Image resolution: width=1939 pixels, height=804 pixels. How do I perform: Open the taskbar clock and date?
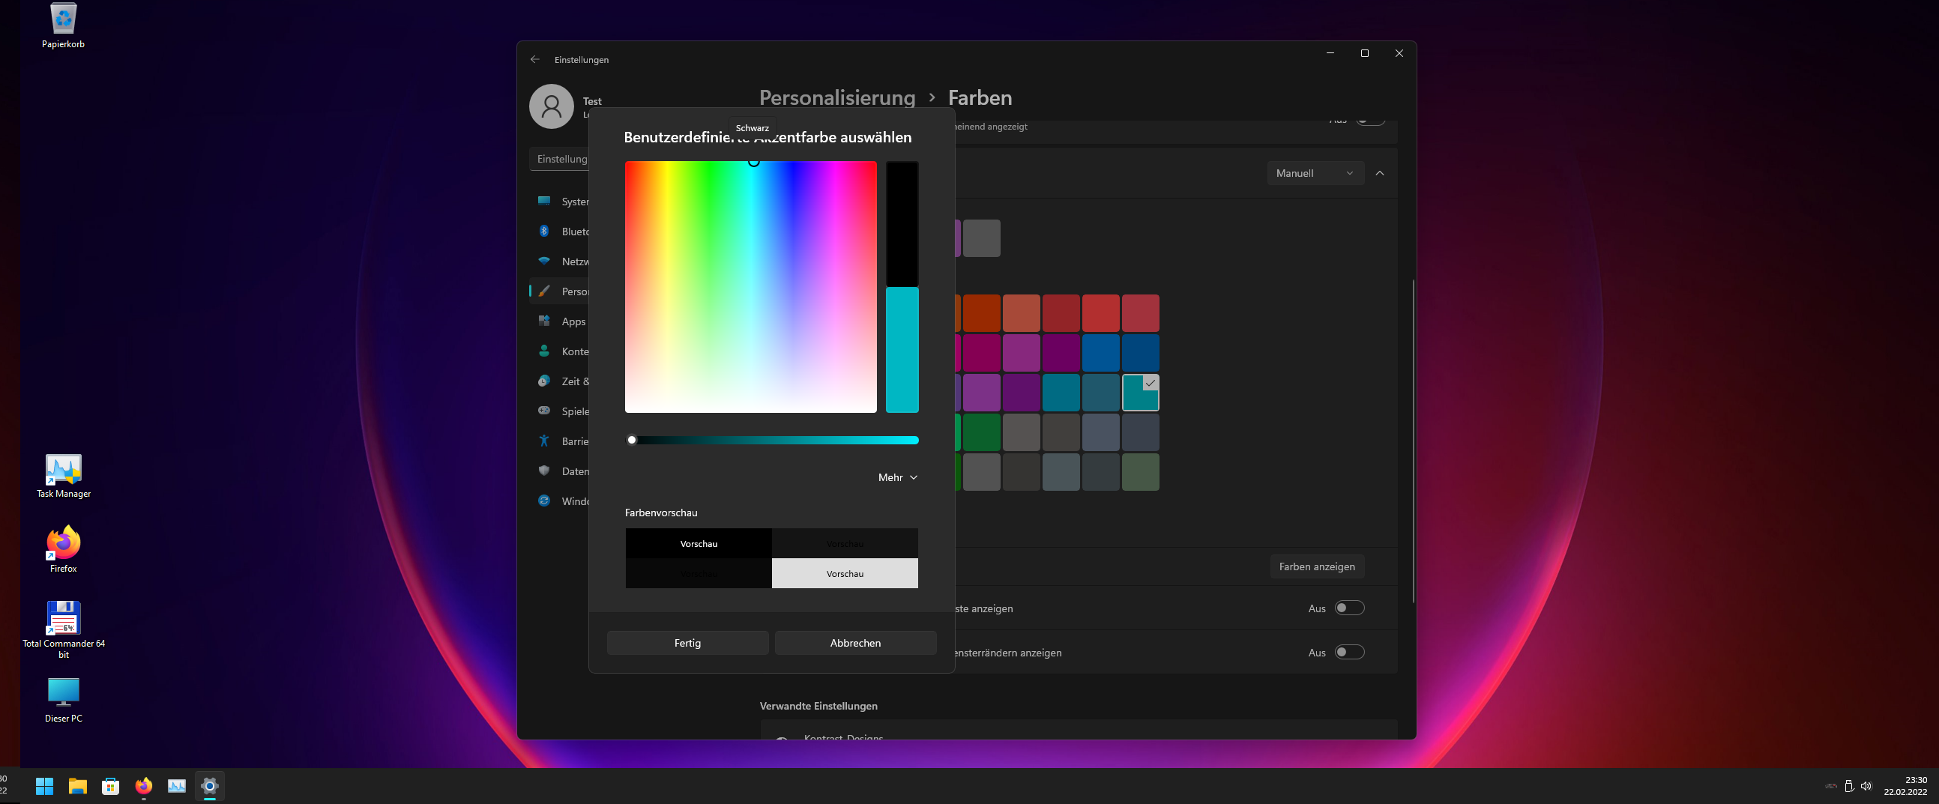coord(1905,786)
